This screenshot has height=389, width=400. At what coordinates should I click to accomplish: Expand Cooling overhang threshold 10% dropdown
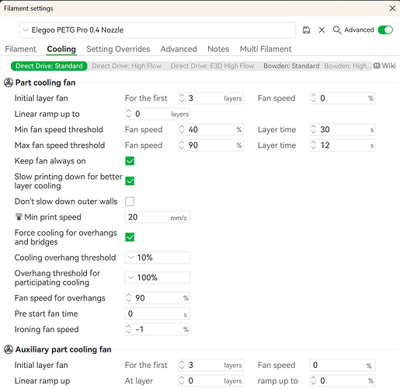[158, 258]
